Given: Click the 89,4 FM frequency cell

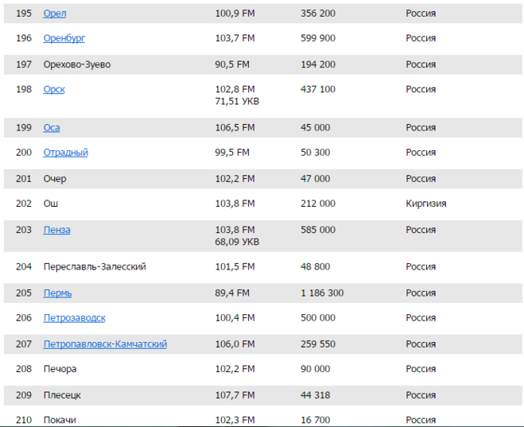Looking at the screenshot, I should coord(232,293).
